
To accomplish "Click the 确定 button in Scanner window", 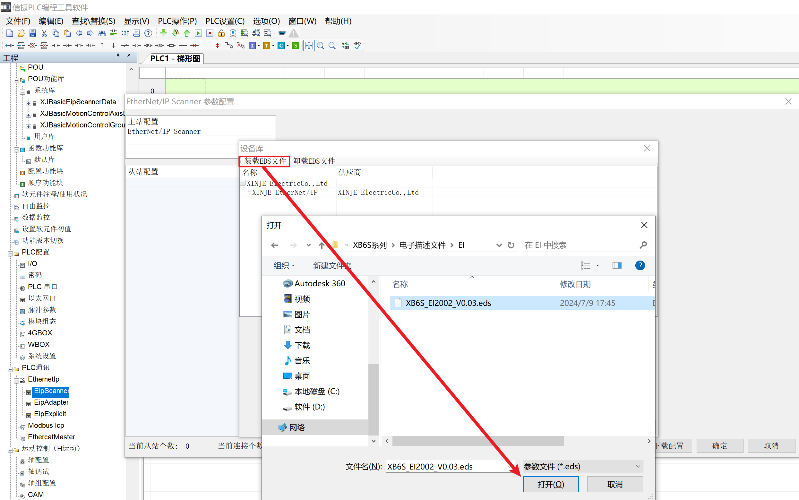I will (719, 445).
